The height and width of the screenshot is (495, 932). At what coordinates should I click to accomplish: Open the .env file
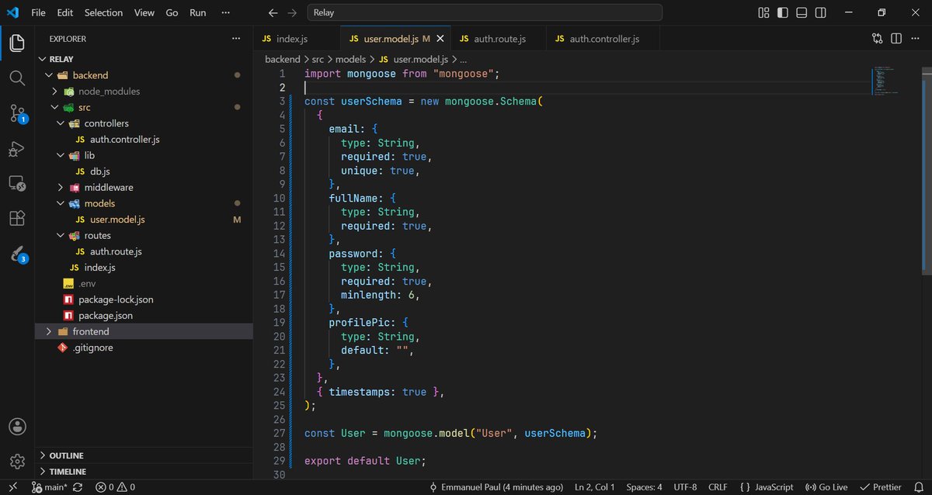pos(144,283)
